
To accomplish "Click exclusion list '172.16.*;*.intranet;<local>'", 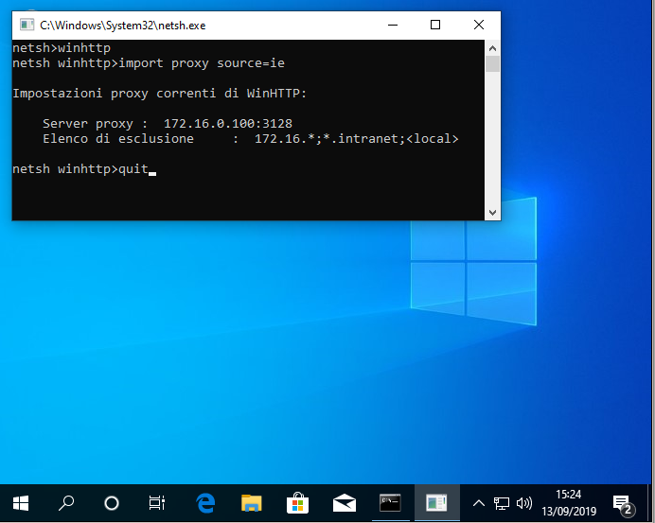I will 356,139.
